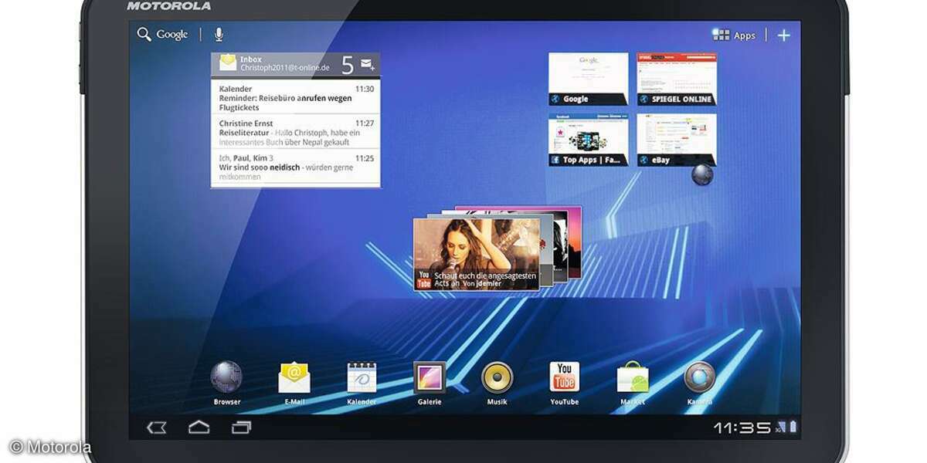
Task: Tap the Google search magnifier
Action: coord(144,34)
